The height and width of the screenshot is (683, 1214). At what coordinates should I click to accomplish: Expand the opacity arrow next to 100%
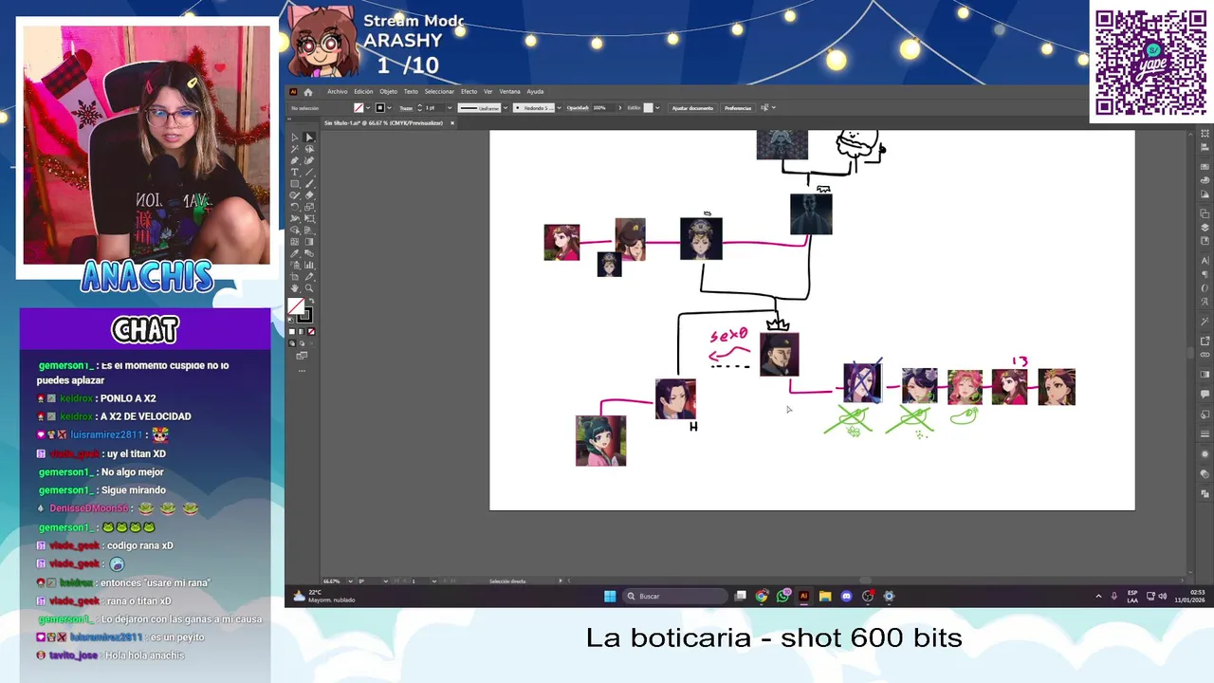pos(619,107)
